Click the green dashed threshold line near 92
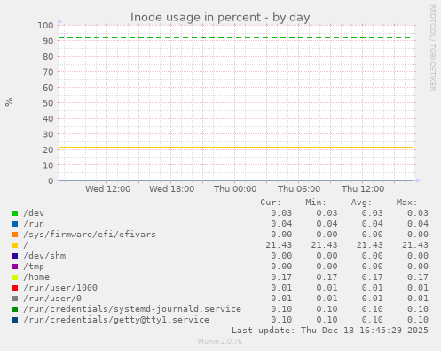 (x=235, y=38)
